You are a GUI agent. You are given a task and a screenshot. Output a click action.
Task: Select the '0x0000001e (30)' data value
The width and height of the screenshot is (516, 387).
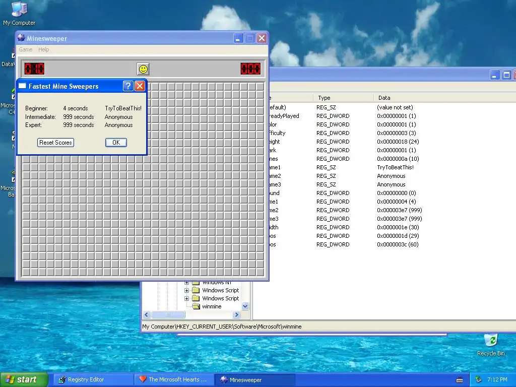398,227
